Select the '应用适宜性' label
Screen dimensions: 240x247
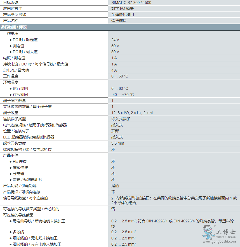point(13,8)
